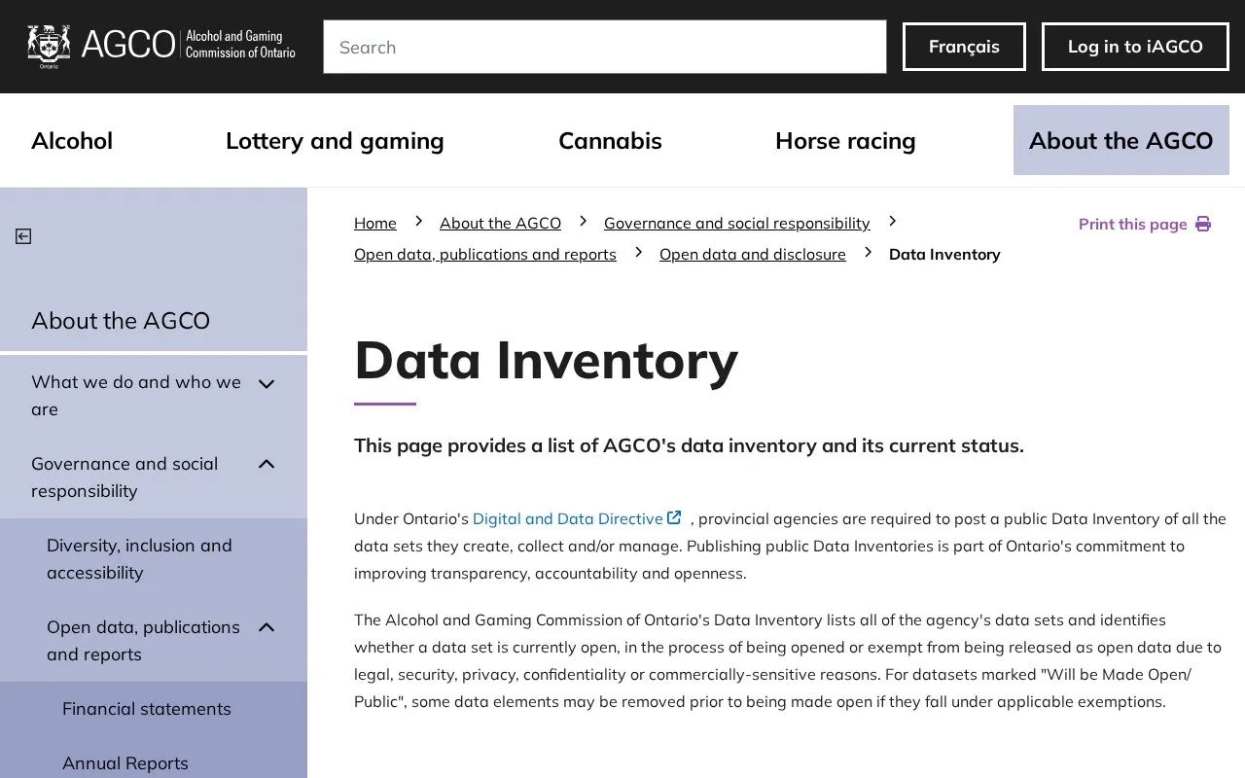Click the printer icon
The height and width of the screenshot is (778, 1245).
click(1203, 224)
